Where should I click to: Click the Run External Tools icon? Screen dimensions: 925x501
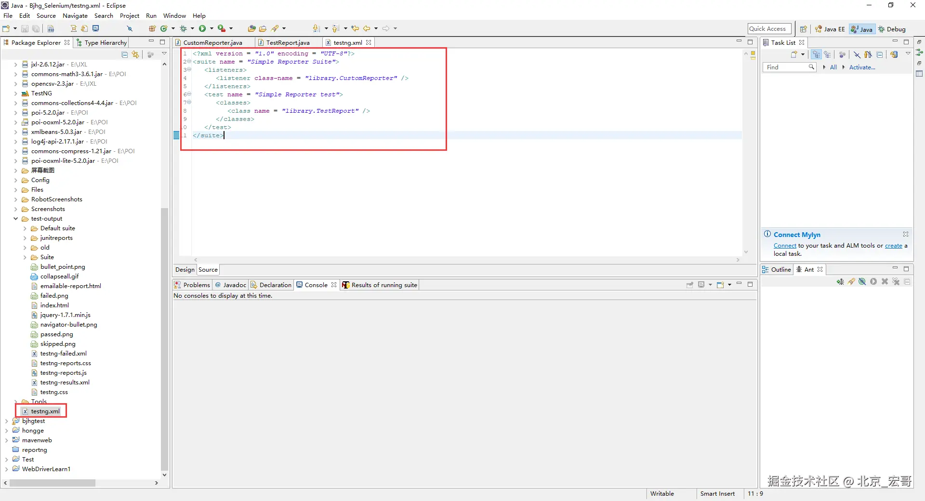pos(222,28)
